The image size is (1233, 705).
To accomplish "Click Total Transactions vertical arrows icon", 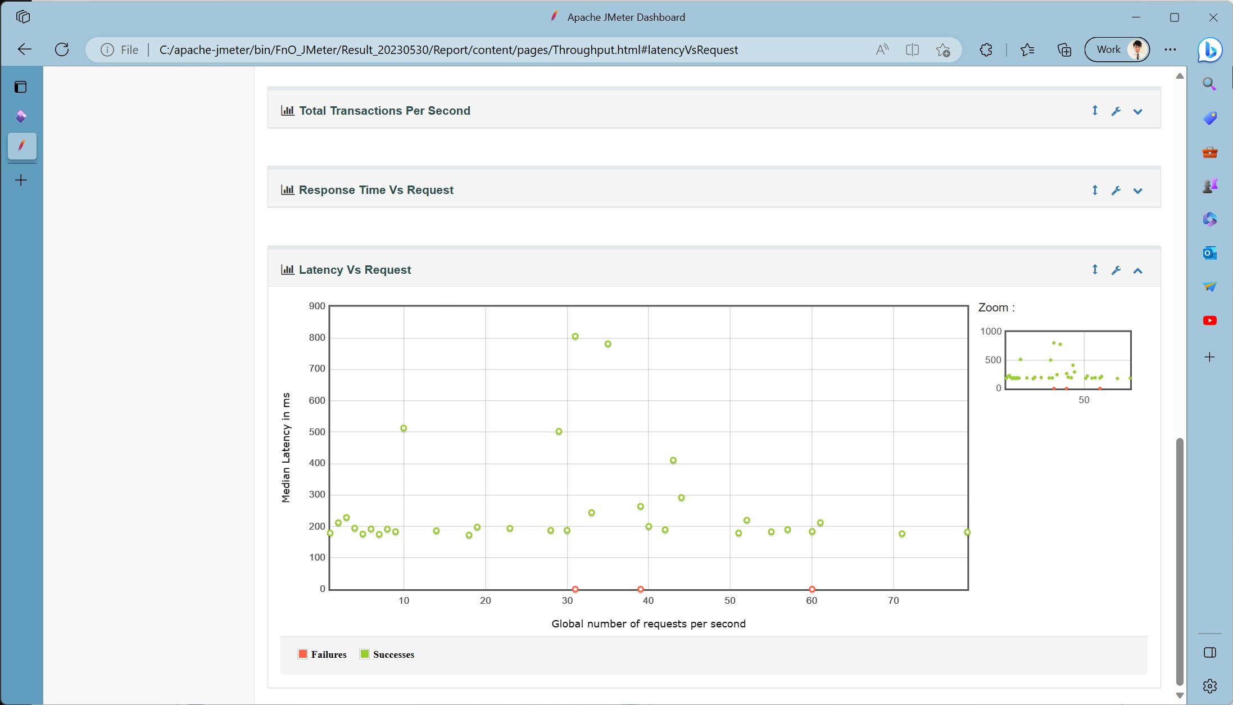I will click(1095, 111).
